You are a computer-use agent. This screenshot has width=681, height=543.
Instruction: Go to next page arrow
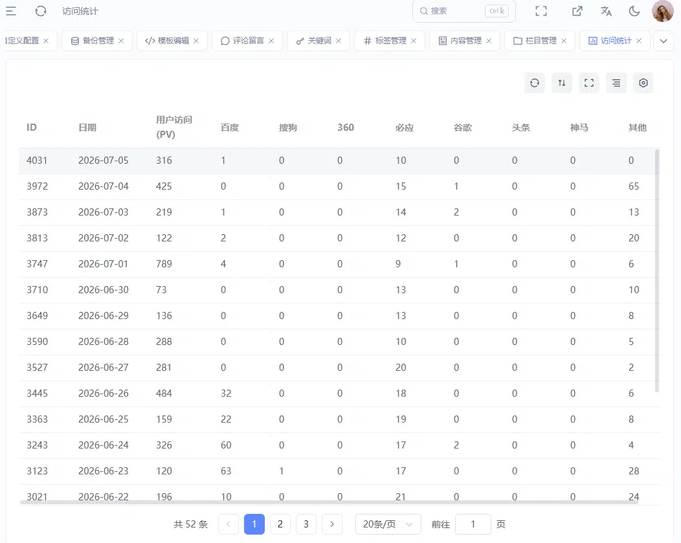pos(332,524)
